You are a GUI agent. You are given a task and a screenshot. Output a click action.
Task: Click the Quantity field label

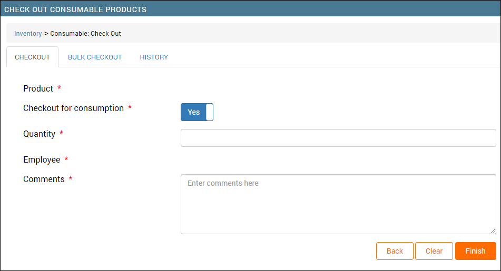[40, 134]
